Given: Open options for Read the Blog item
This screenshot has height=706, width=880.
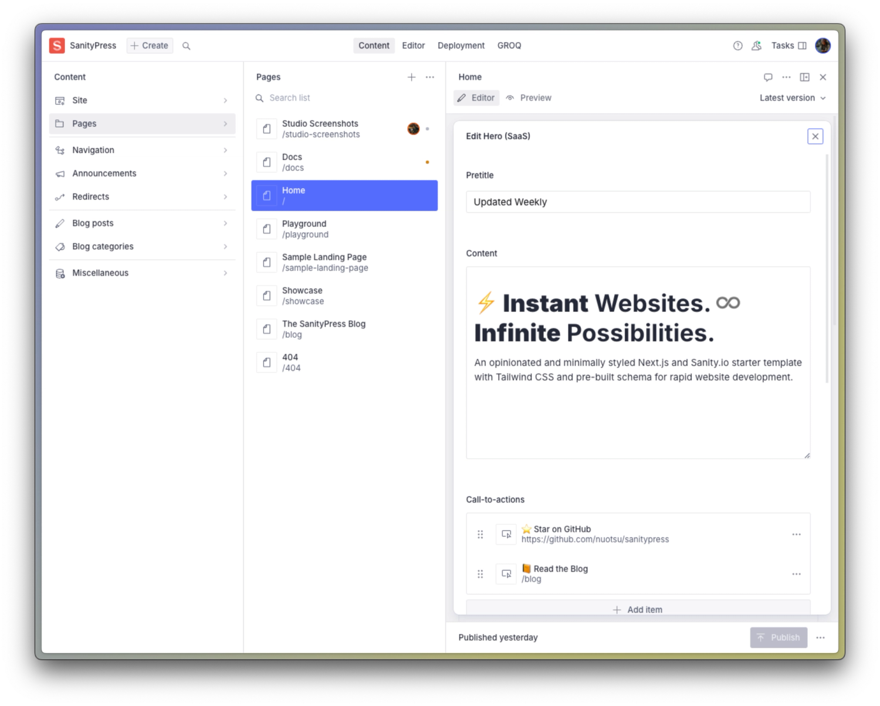Looking at the screenshot, I should [796, 574].
